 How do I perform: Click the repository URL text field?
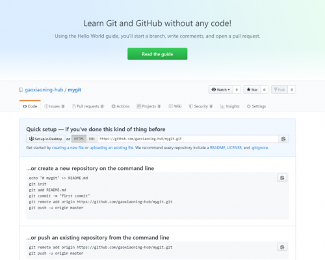click(188, 139)
